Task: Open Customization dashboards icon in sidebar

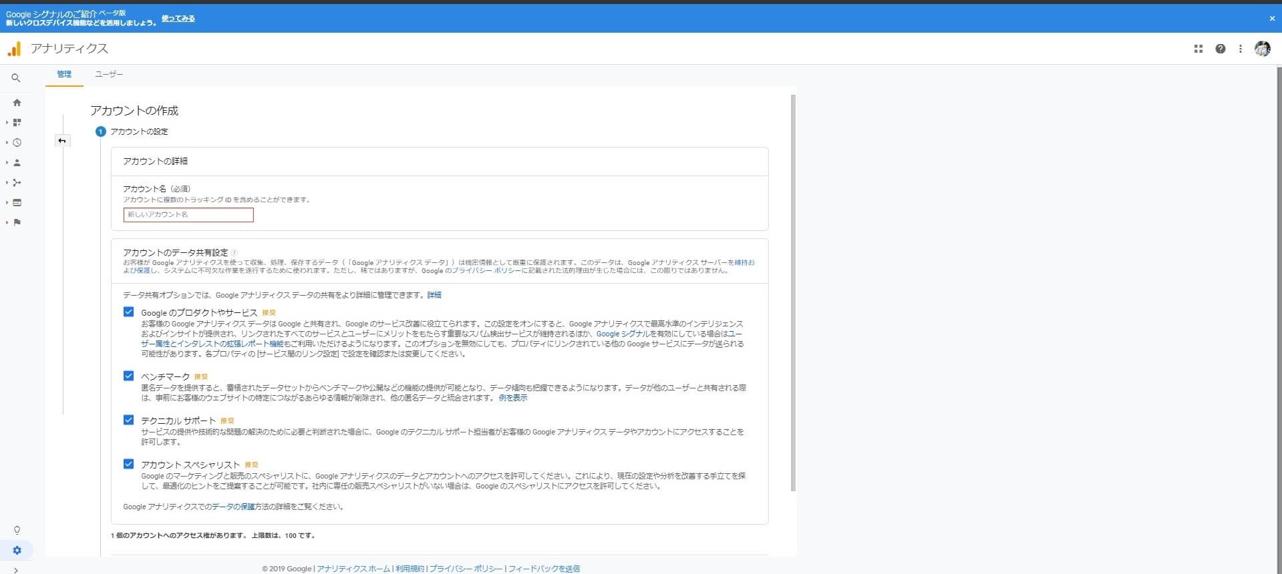Action: pos(17,123)
